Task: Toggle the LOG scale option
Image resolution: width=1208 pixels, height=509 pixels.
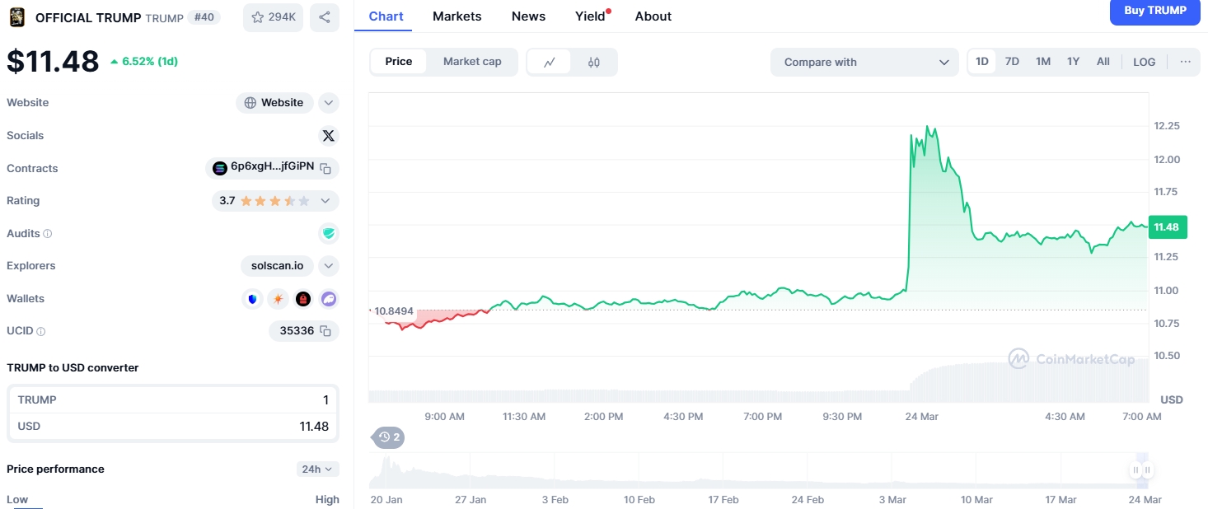Action: [1144, 62]
